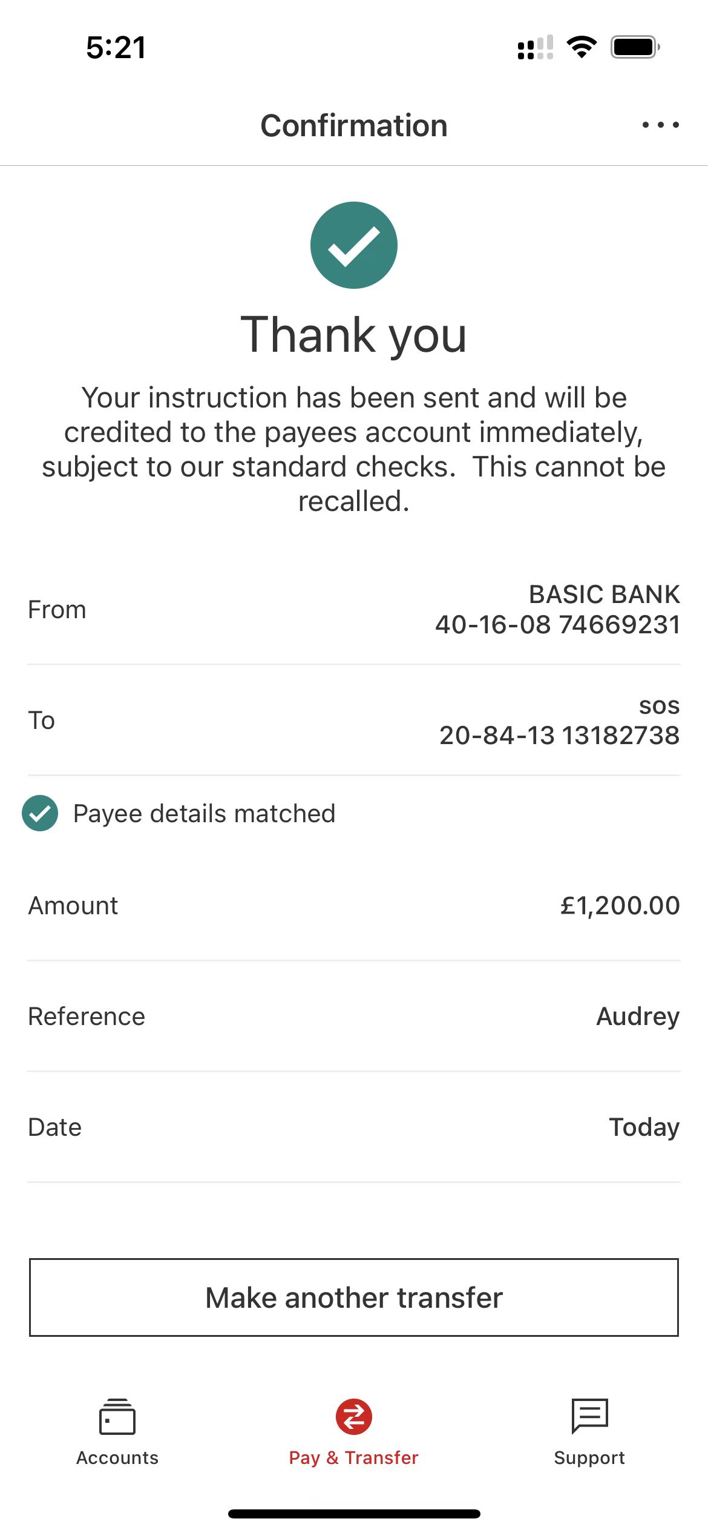Tap the cellular signal indicator
This screenshot has height=1533, width=708.
click(535, 47)
